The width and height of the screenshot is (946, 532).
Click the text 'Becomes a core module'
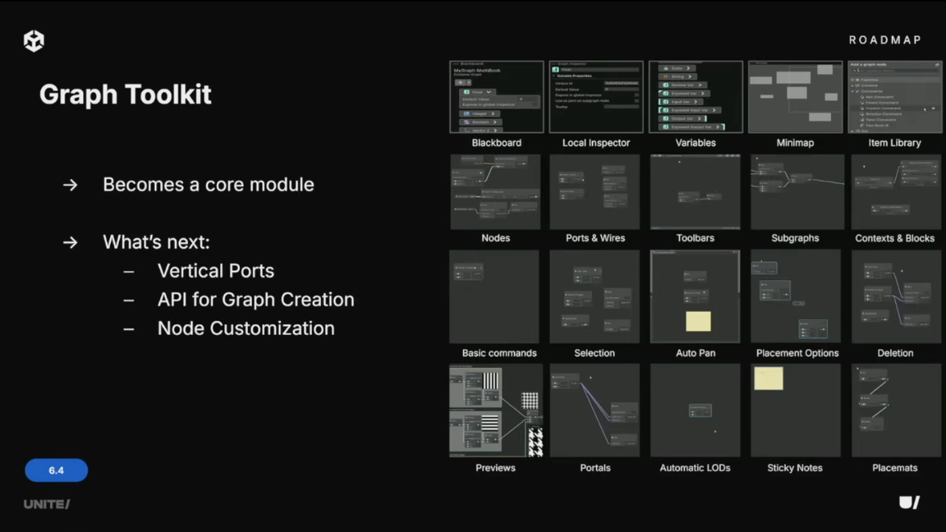click(208, 184)
